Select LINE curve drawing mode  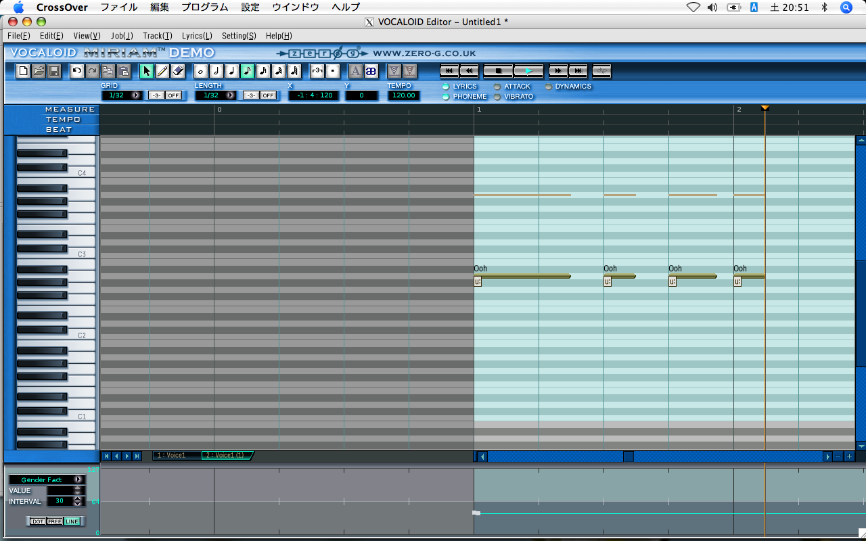point(72,521)
